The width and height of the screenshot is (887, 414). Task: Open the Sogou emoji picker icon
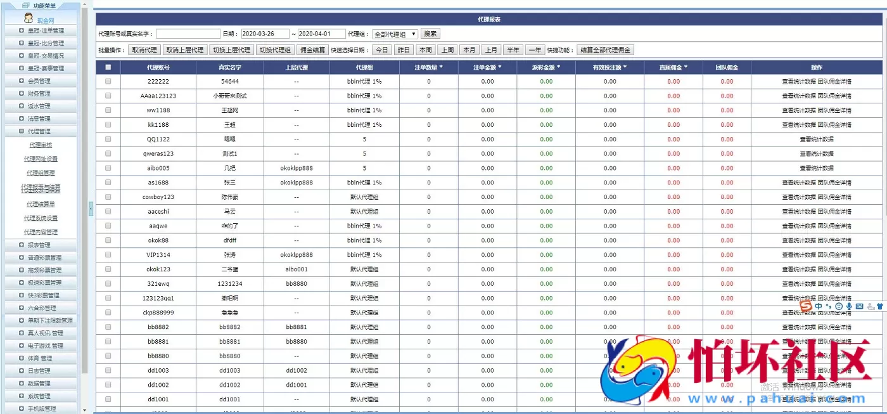pyautogui.click(x=839, y=306)
